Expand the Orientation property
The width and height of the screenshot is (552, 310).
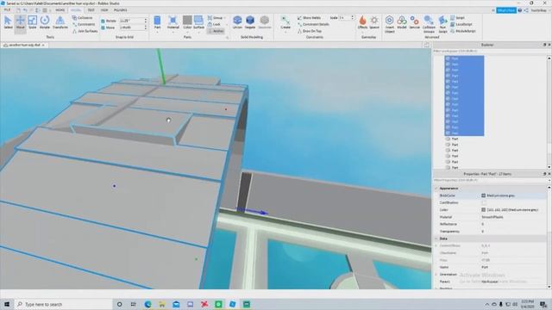coord(436,275)
